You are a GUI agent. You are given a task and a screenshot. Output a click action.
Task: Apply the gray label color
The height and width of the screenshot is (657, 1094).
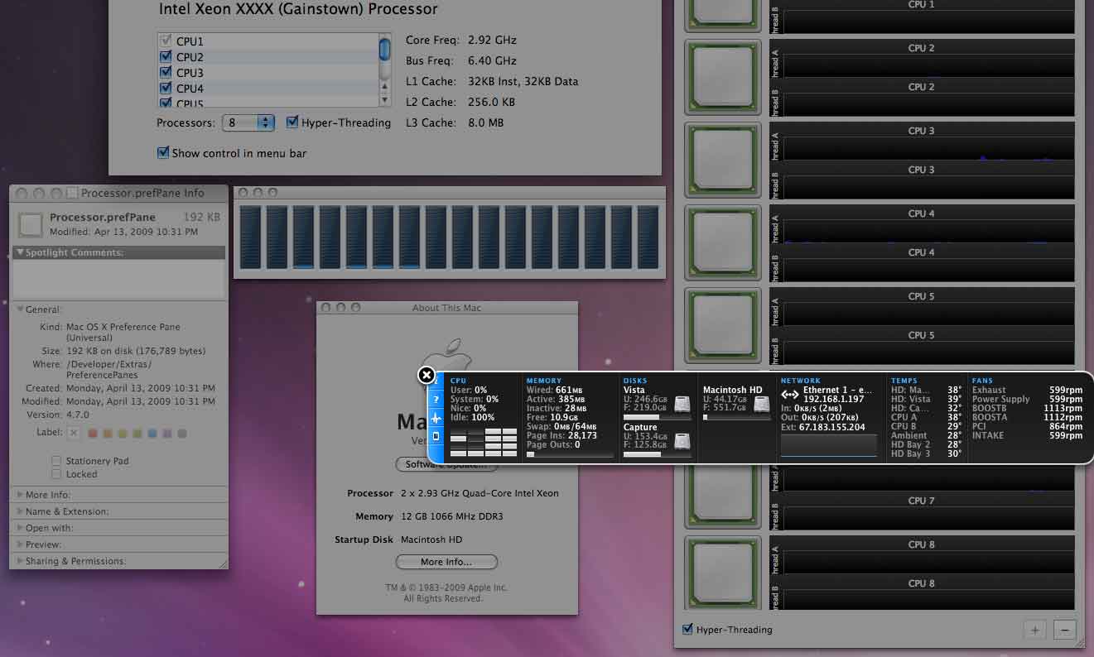182,433
